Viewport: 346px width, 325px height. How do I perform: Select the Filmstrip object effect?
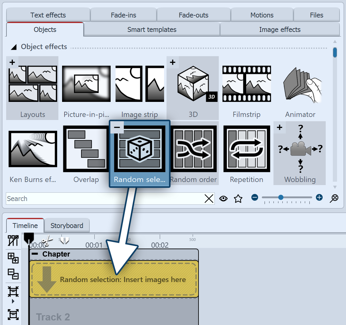coord(246,88)
